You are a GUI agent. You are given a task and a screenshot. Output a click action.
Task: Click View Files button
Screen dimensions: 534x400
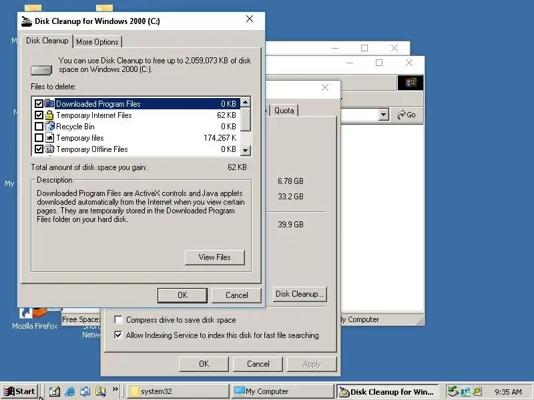214,257
